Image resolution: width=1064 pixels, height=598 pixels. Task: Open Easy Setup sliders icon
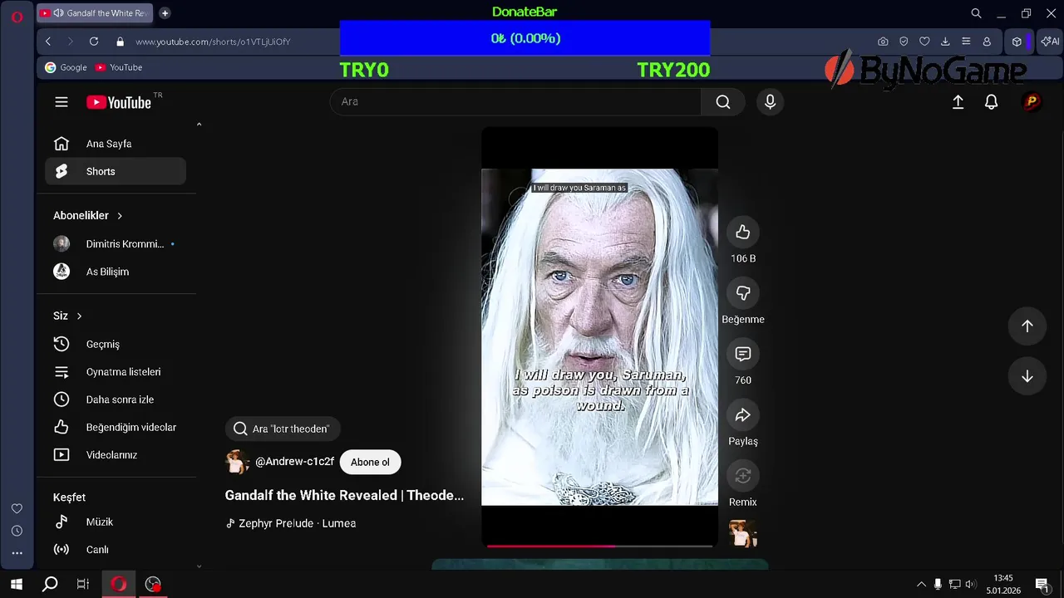(966, 42)
